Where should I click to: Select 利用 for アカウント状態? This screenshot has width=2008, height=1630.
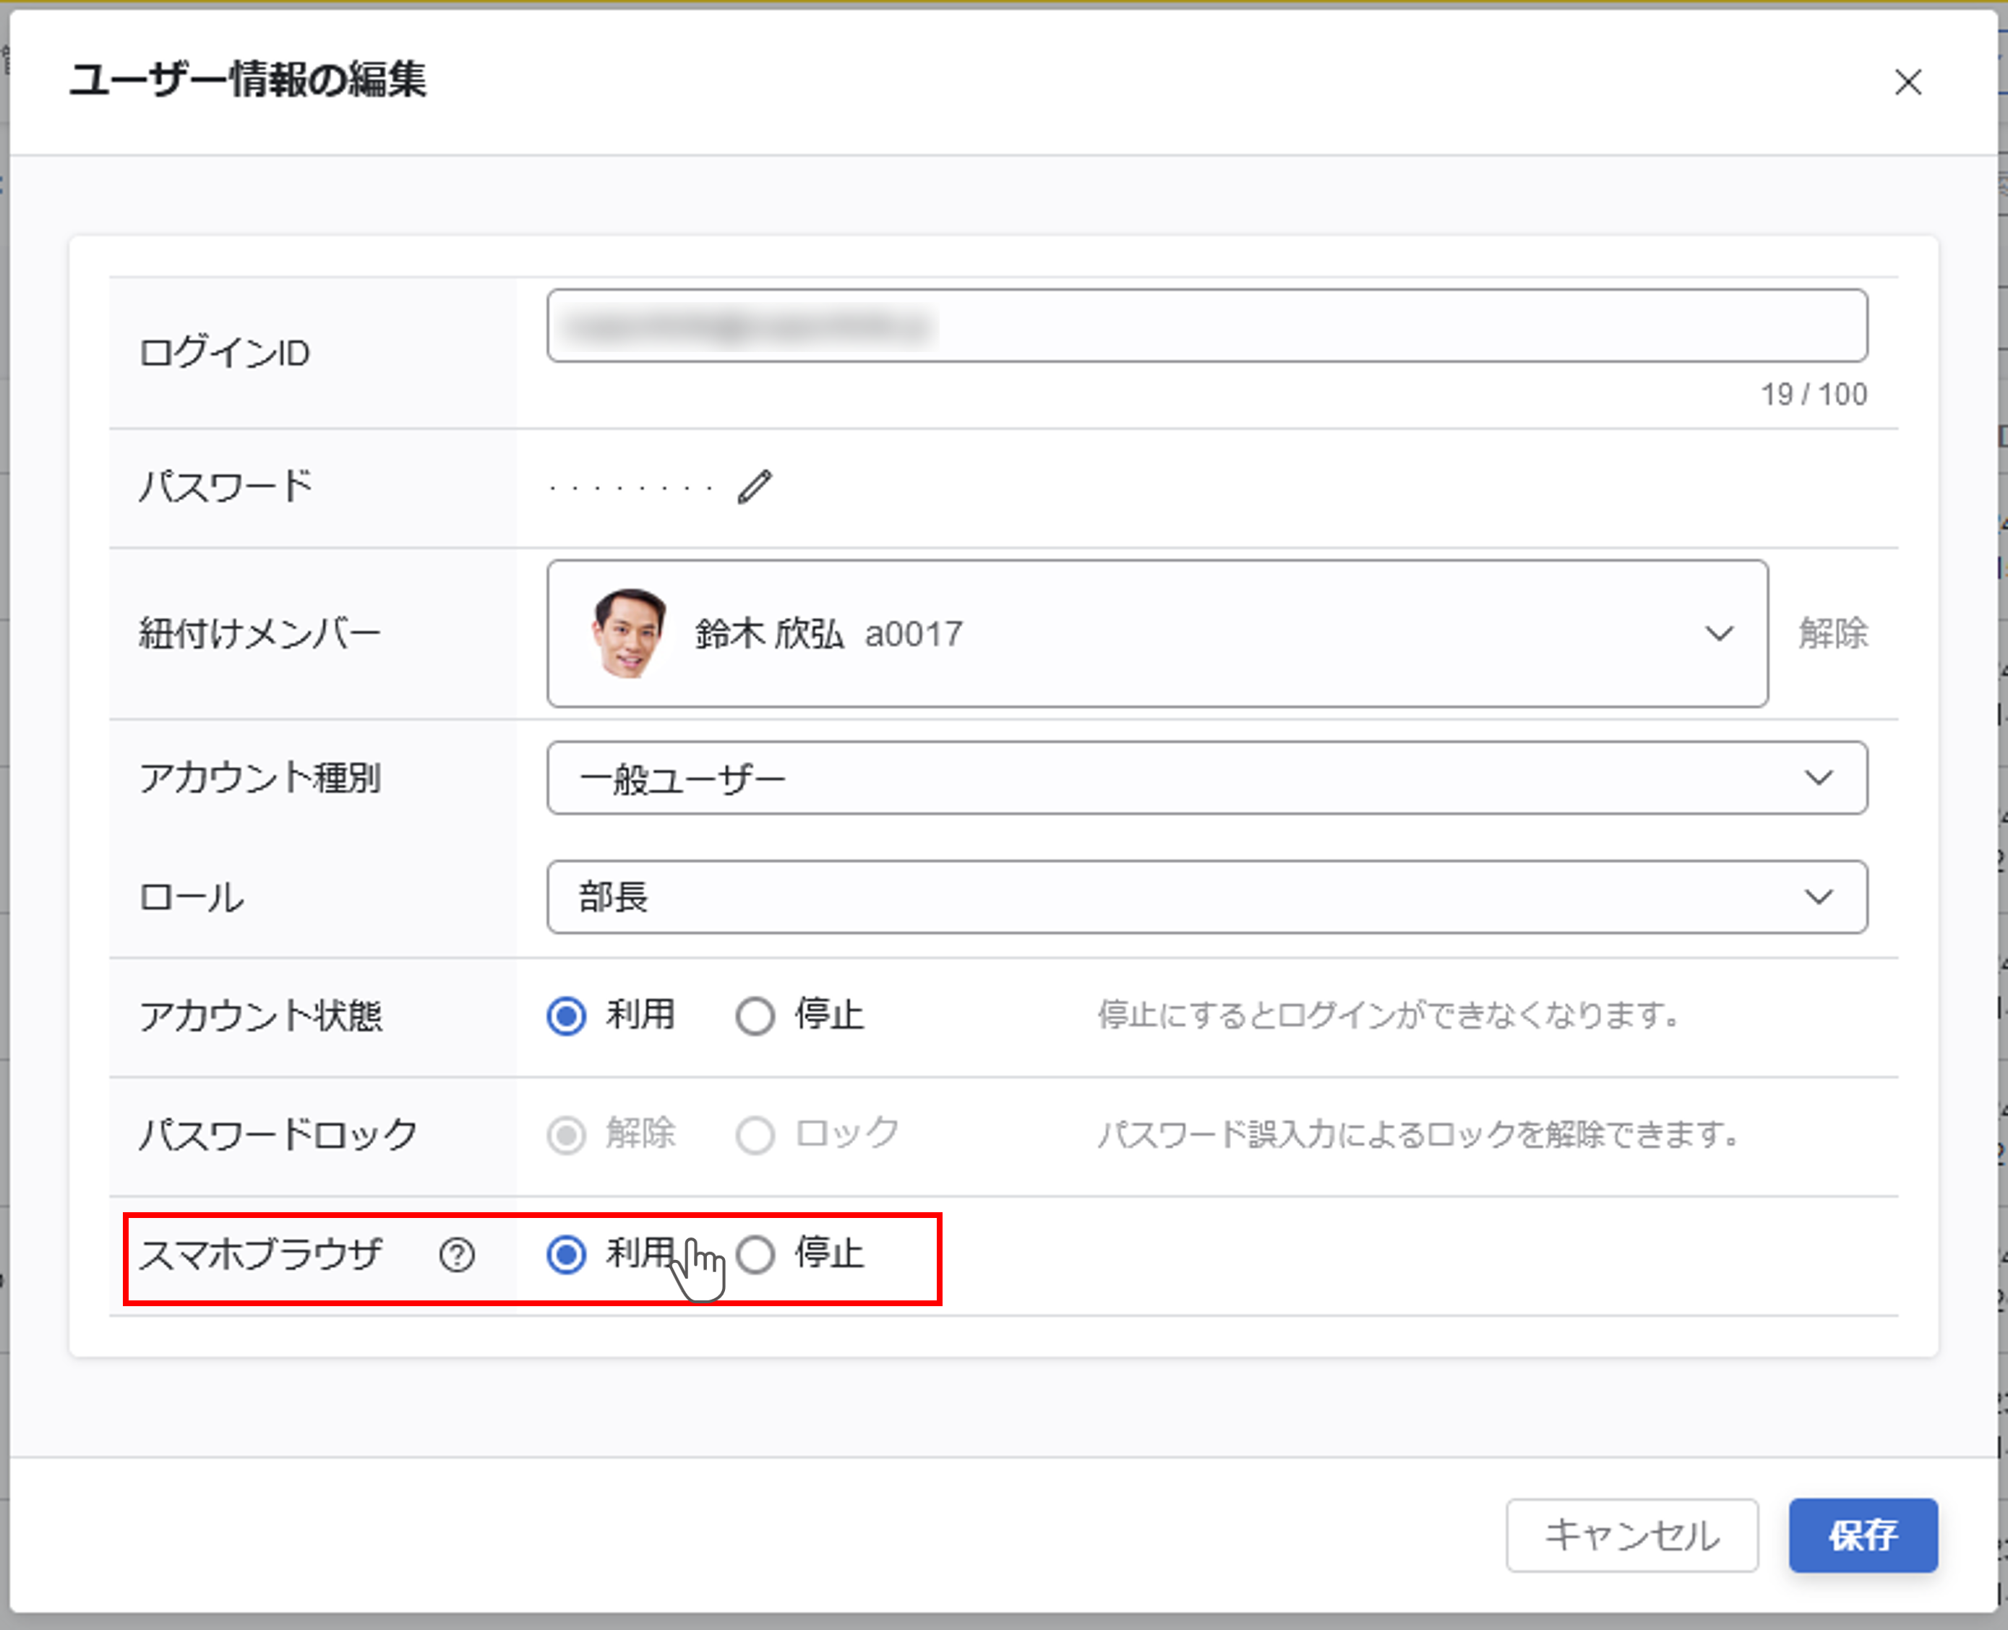tap(567, 1016)
